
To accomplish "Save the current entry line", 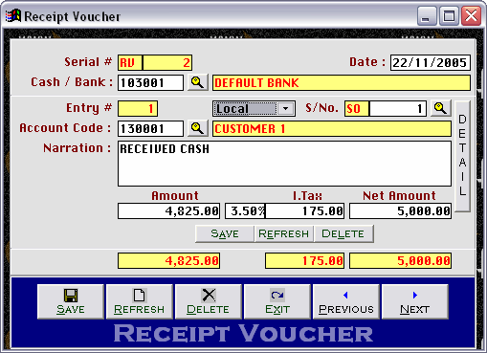I will (225, 233).
